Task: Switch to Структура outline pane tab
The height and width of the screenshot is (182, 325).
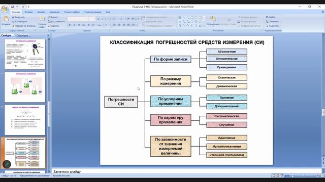Action: [22, 35]
